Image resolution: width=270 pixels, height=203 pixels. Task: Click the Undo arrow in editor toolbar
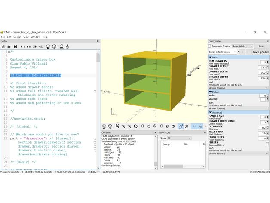[x=23, y=46]
